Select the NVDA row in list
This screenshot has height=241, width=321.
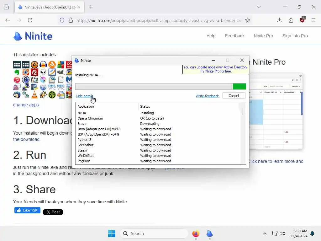point(157,113)
